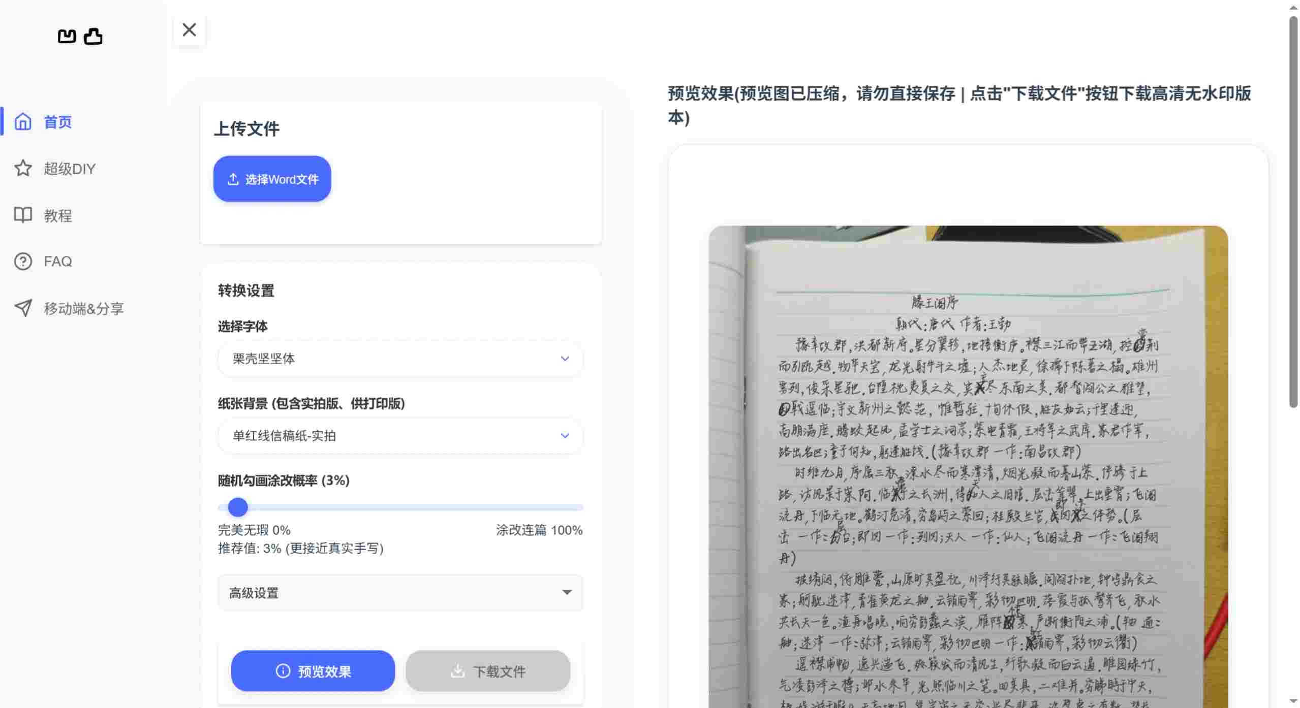Image resolution: width=1300 pixels, height=708 pixels.
Task: Click the info icon in the 预览效果 button
Action: pyautogui.click(x=283, y=670)
